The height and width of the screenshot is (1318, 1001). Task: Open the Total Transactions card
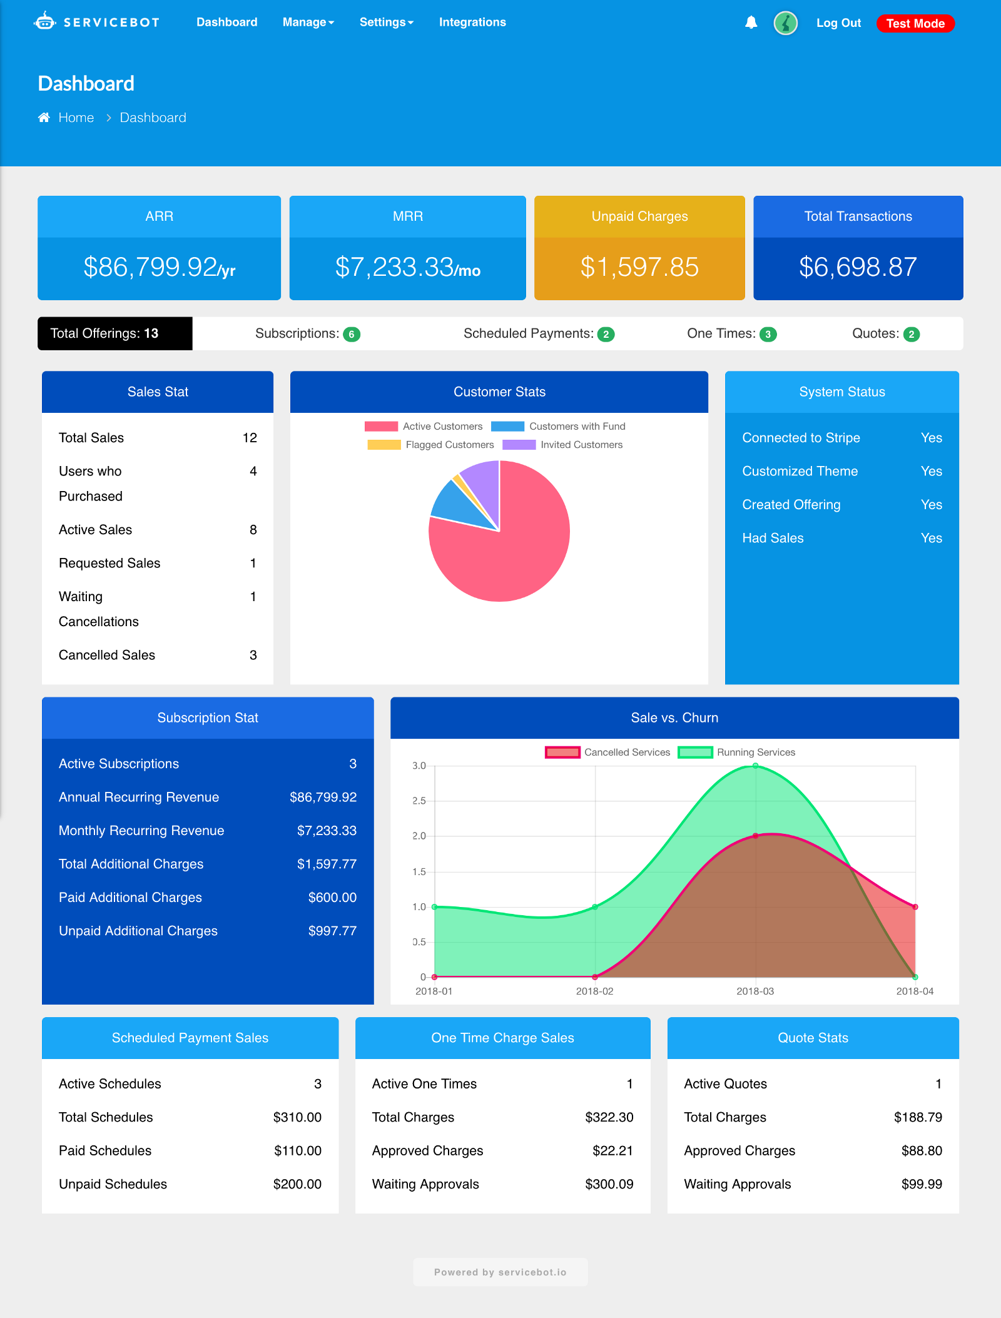[x=858, y=248]
